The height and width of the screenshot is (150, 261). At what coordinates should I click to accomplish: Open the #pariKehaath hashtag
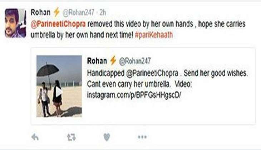[154, 35]
